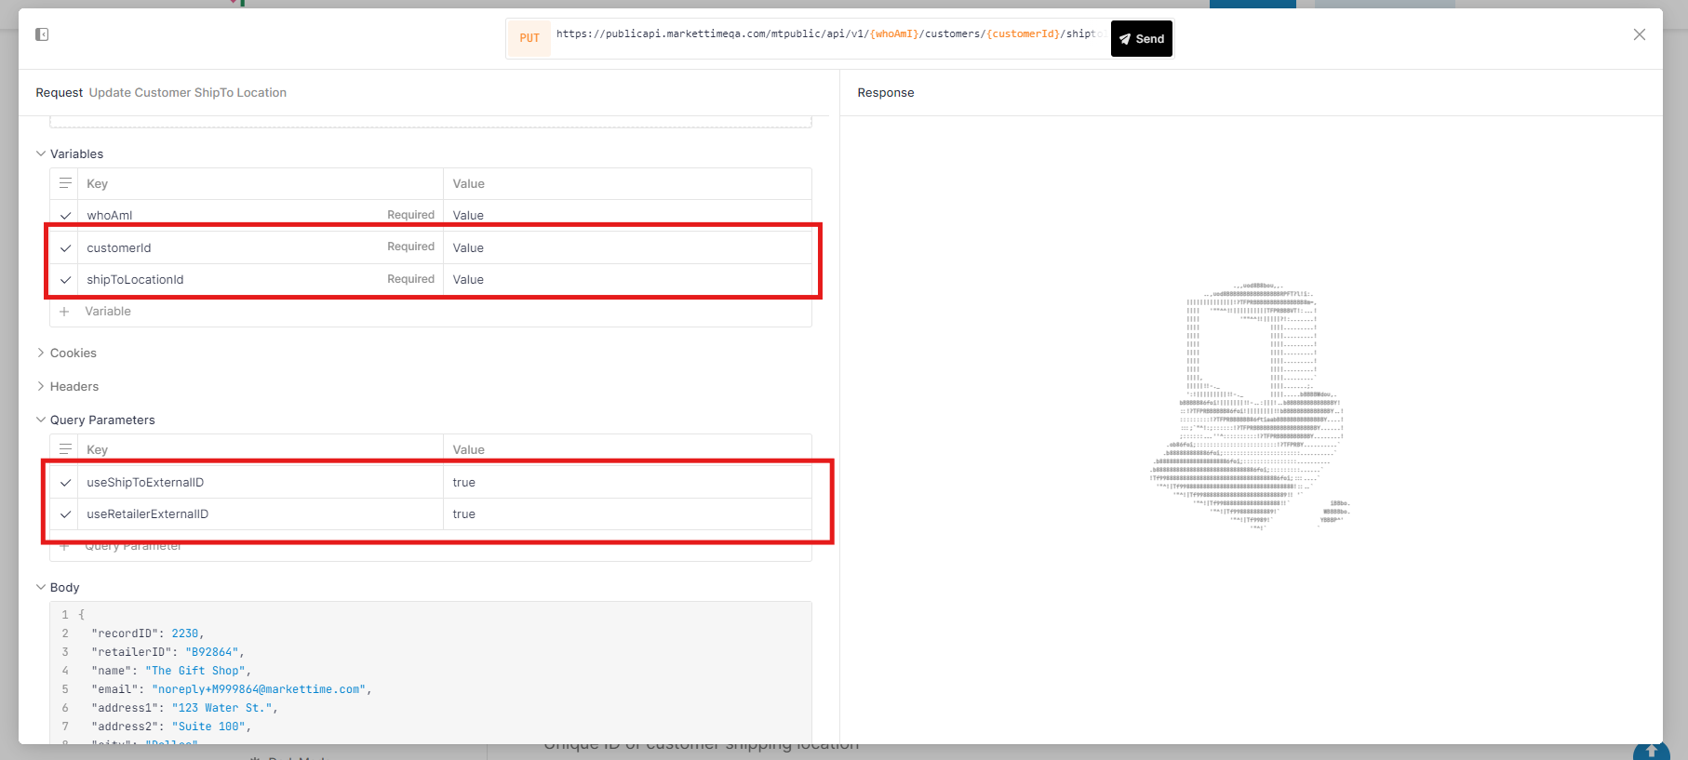This screenshot has width=1688, height=760.
Task: Collapse the Query Parameters section
Action: [96, 420]
